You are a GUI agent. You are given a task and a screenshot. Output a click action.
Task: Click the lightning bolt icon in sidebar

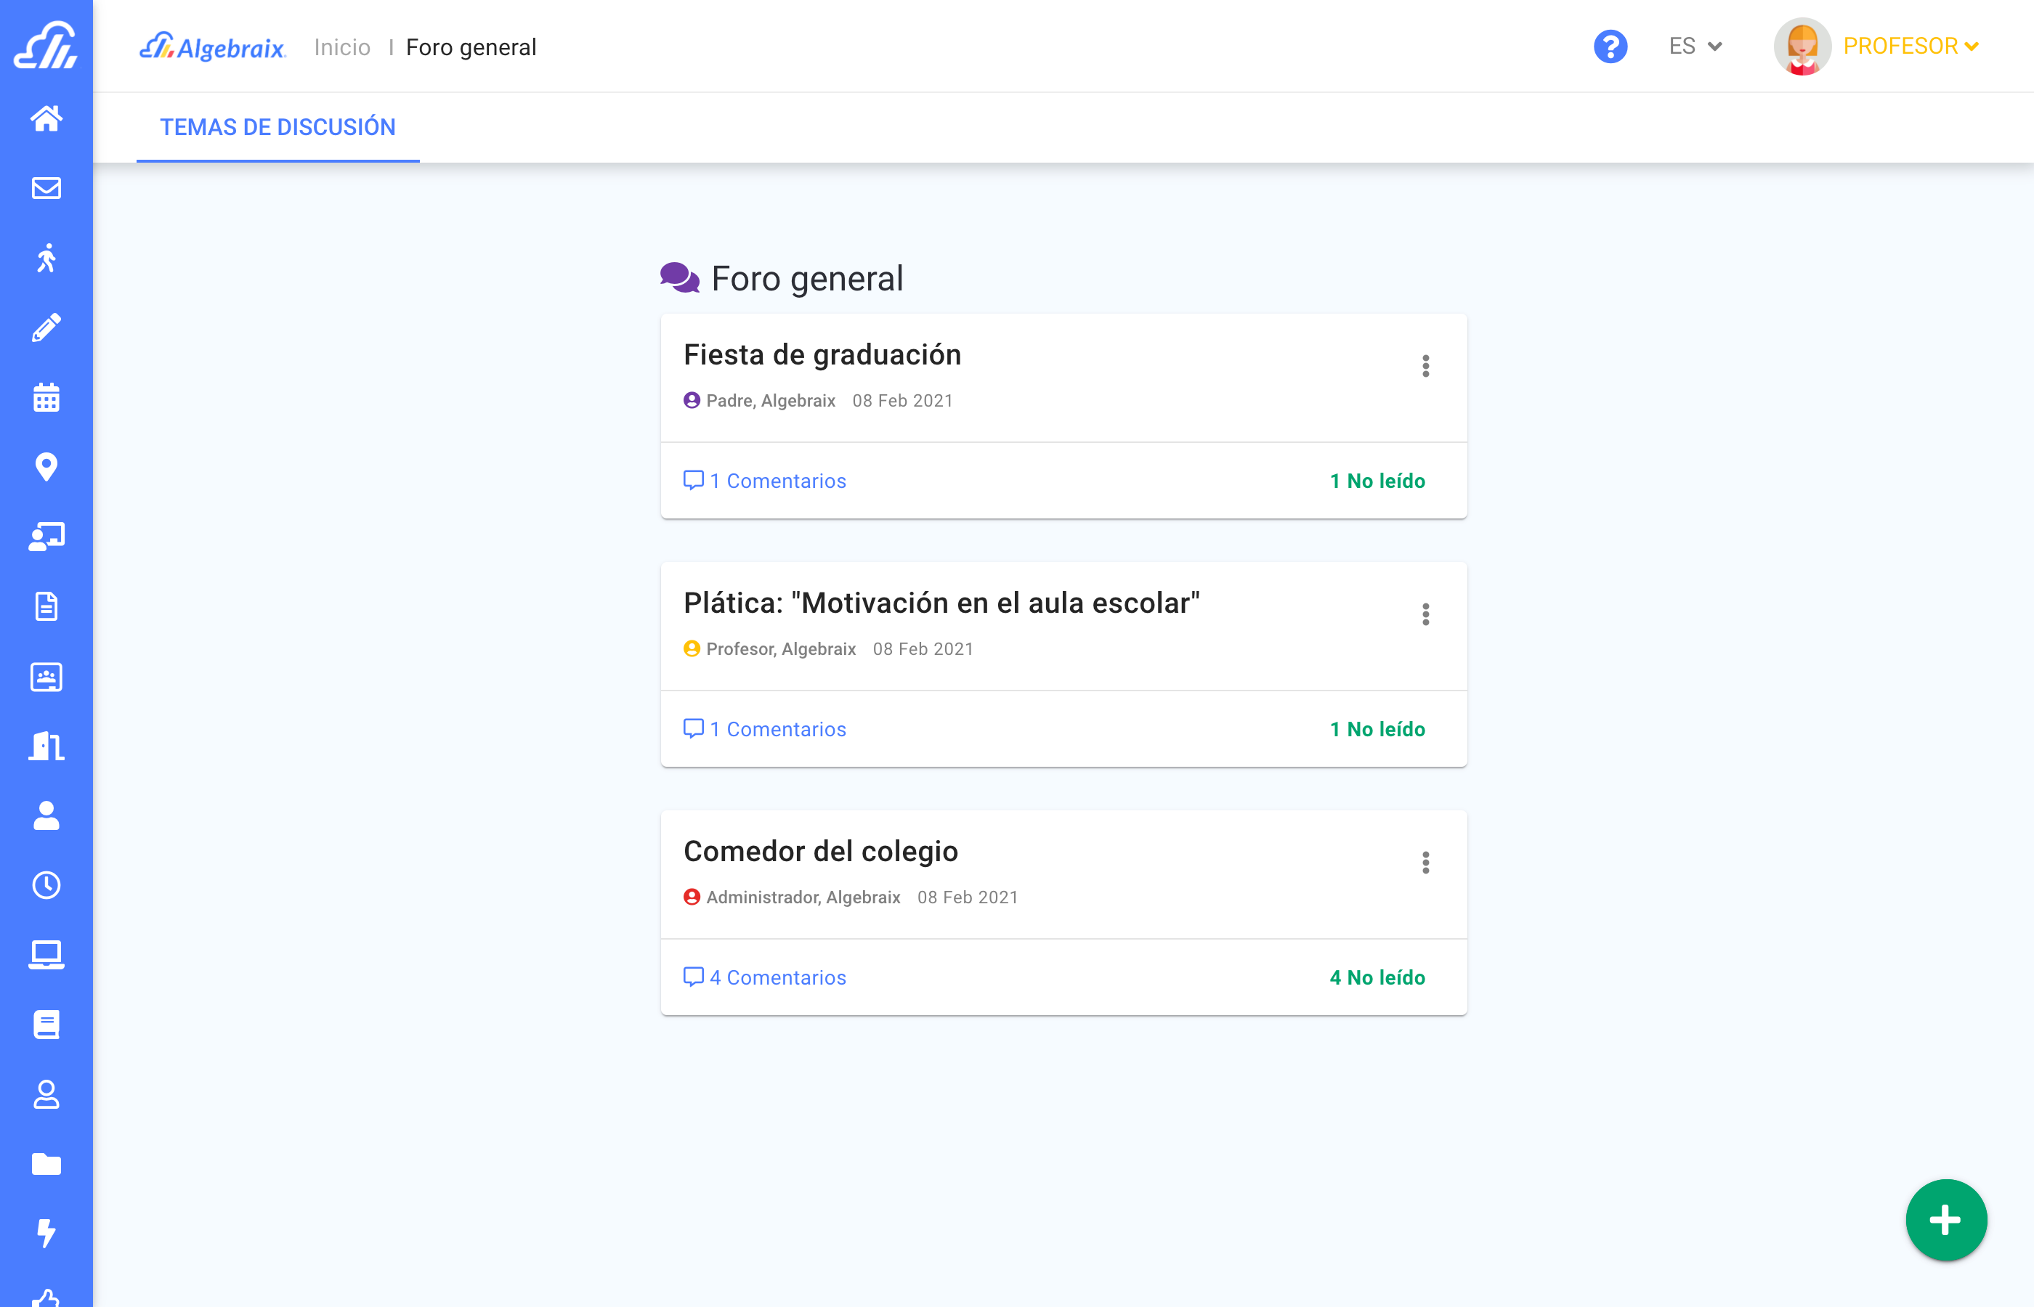pos(46,1232)
